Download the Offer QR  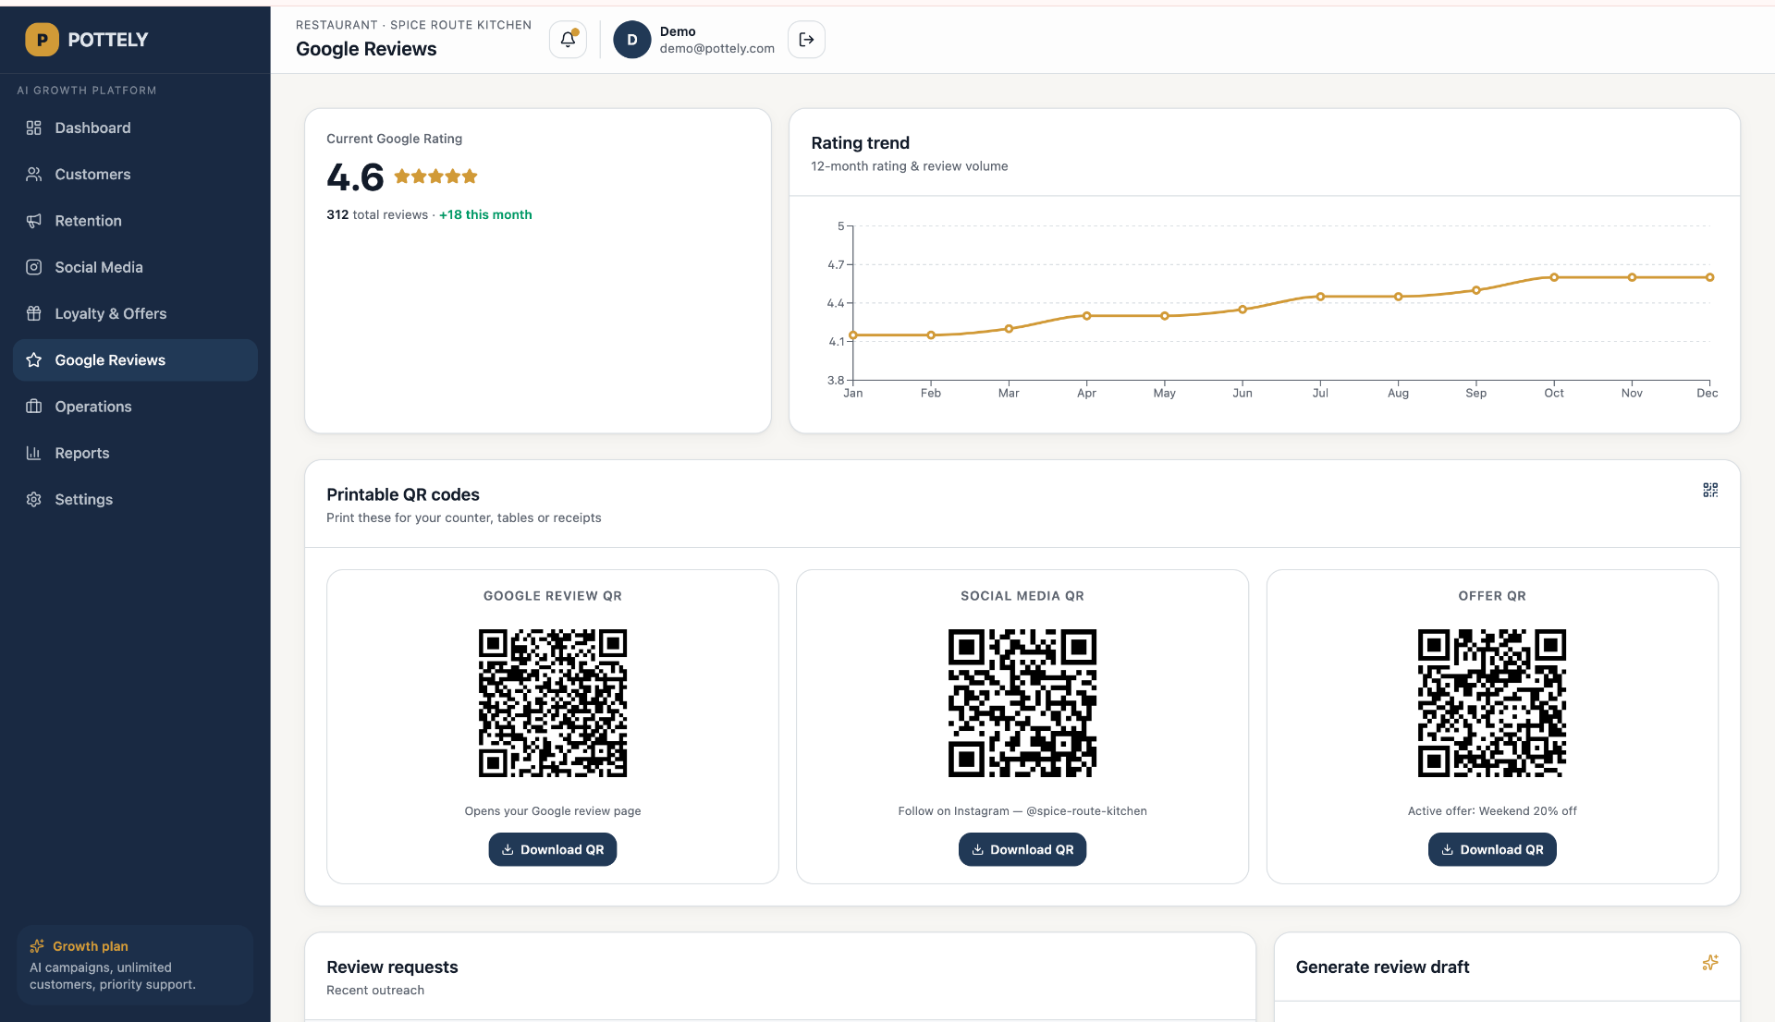click(x=1492, y=849)
